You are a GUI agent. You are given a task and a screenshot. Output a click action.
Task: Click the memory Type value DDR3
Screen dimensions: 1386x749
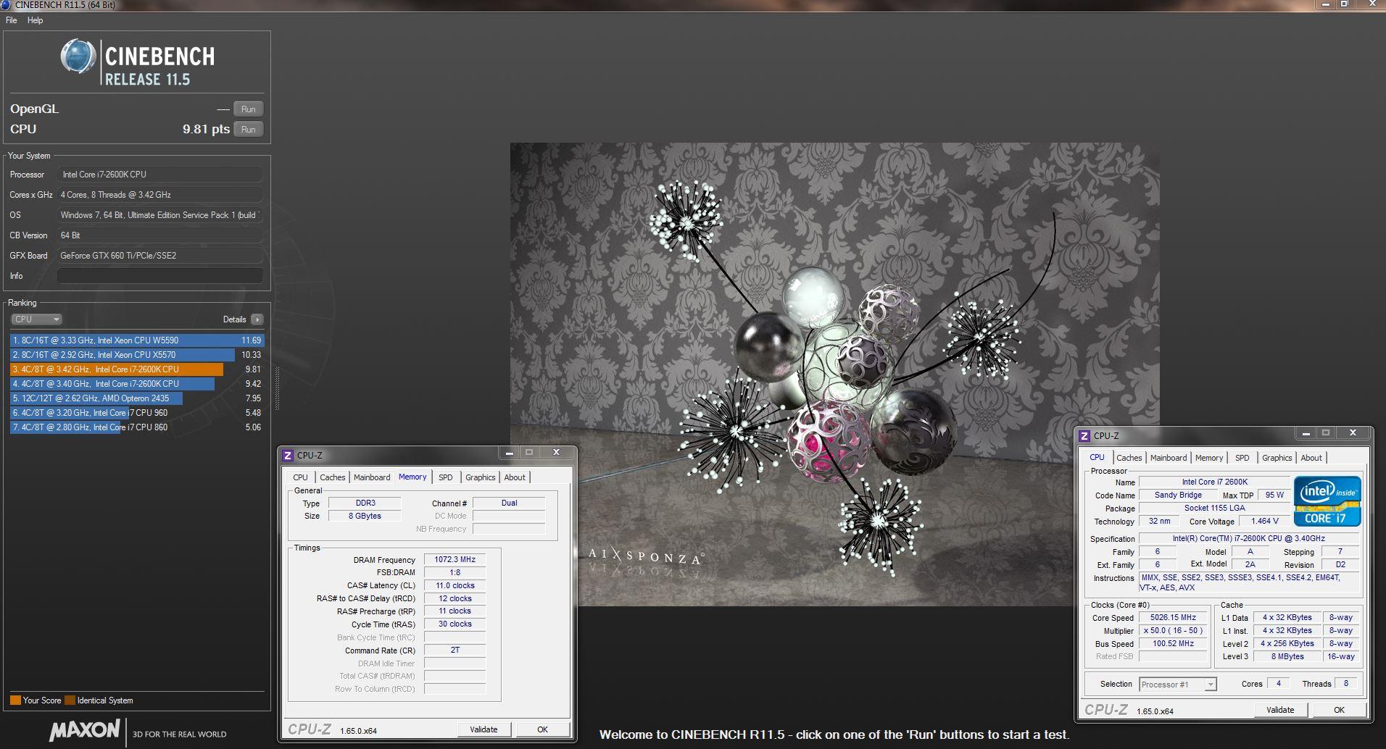[365, 503]
